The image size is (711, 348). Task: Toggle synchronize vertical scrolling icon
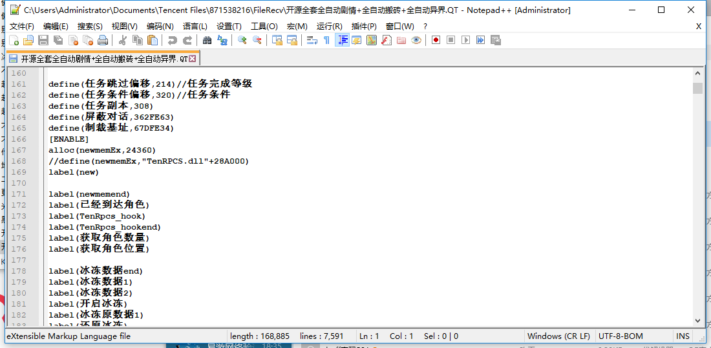(277, 40)
